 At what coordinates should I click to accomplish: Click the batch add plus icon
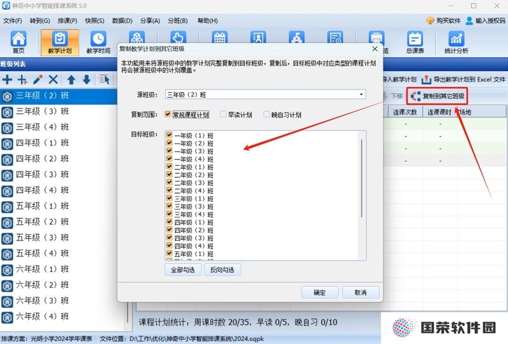(22, 79)
